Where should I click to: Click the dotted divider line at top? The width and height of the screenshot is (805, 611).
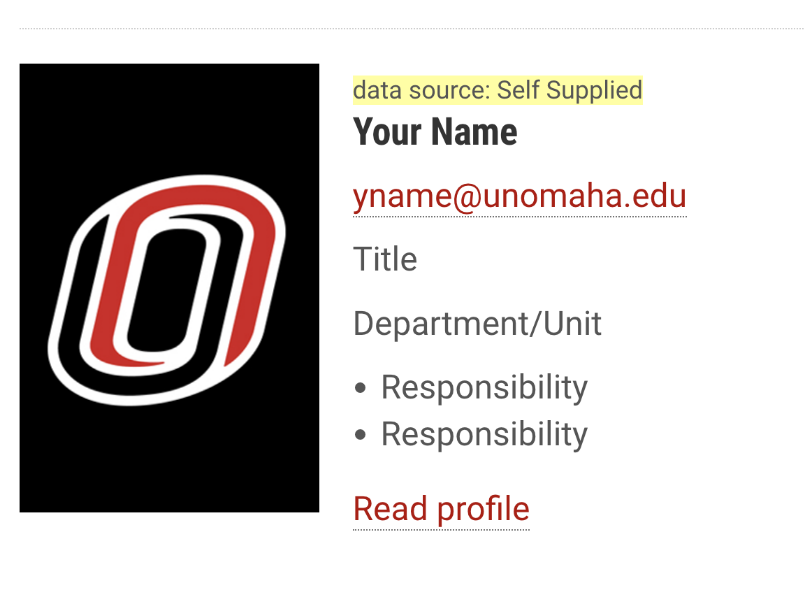[411, 29]
